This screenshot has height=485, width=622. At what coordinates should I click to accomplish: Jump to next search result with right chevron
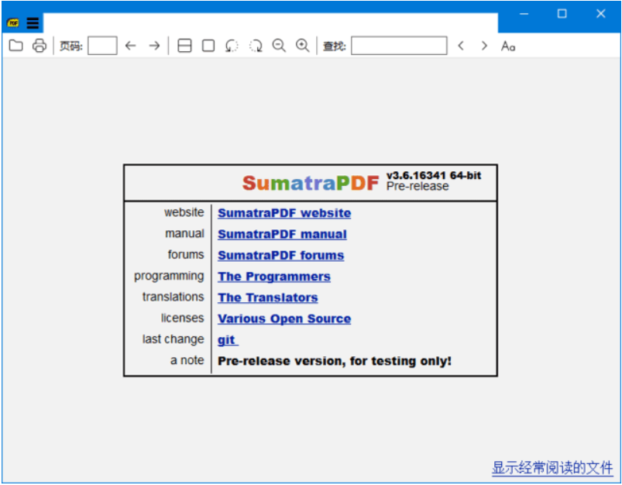pyautogui.click(x=483, y=46)
